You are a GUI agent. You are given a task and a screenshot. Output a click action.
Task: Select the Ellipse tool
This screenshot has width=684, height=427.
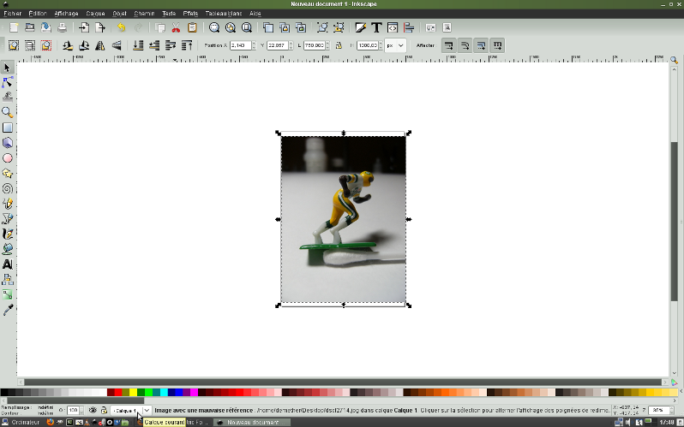pyautogui.click(x=8, y=157)
